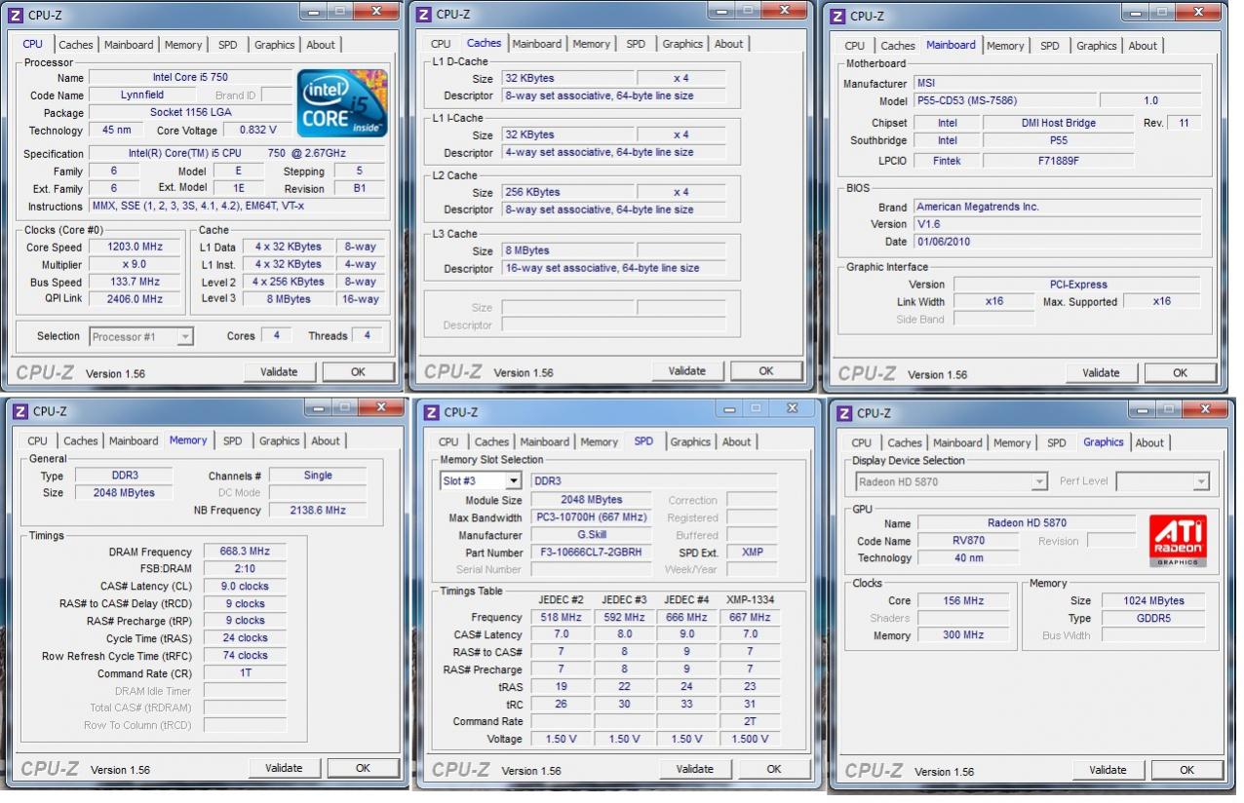Click OK in the Graphics window
The width and height of the screenshot is (1244, 803).
click(x=1186, y=770)
